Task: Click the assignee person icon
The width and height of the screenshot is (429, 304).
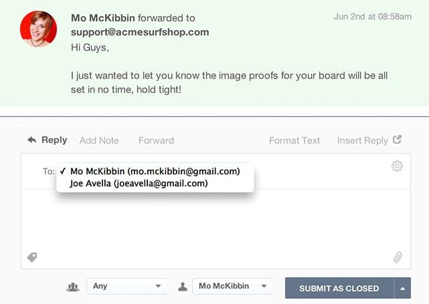Action: [x=182, y=287]
